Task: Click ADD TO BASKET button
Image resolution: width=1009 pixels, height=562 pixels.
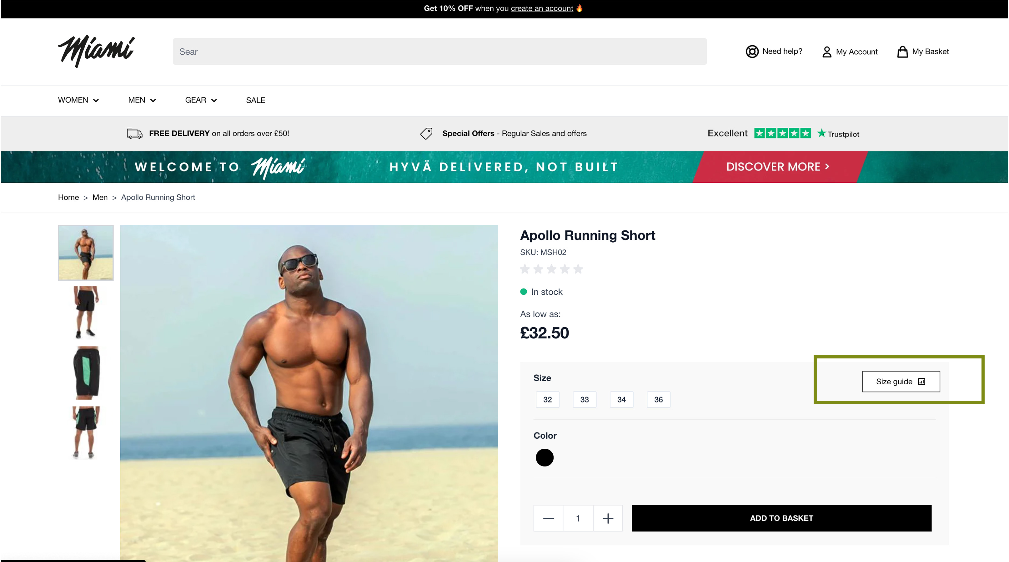Action: [781, 518]
